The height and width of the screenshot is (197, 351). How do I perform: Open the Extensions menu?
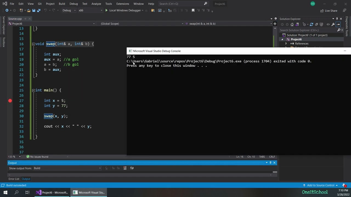tap(123, 4)
